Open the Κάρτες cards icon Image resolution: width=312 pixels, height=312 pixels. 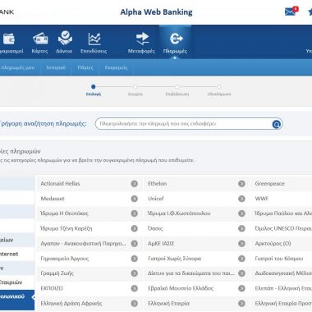(40, 39)
